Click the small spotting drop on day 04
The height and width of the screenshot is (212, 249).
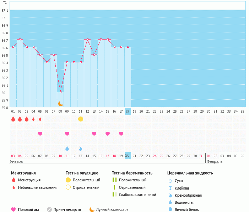33,119
